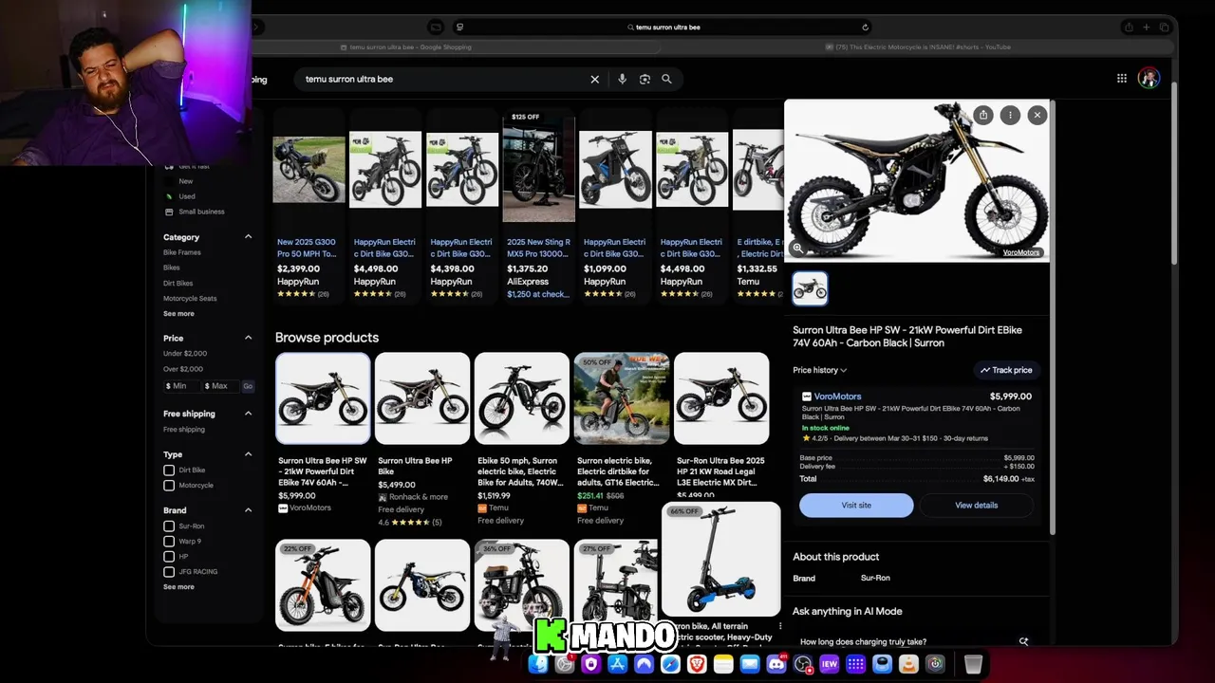Screen dimensions: 1215x683
Task: Switch to OBS Studio in the Dock
Action: pyautogui.click(x=803, y=664)
